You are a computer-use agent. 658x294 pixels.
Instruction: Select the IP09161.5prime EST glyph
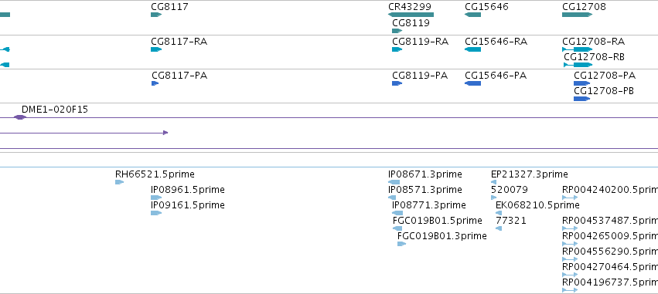(156, 213)
